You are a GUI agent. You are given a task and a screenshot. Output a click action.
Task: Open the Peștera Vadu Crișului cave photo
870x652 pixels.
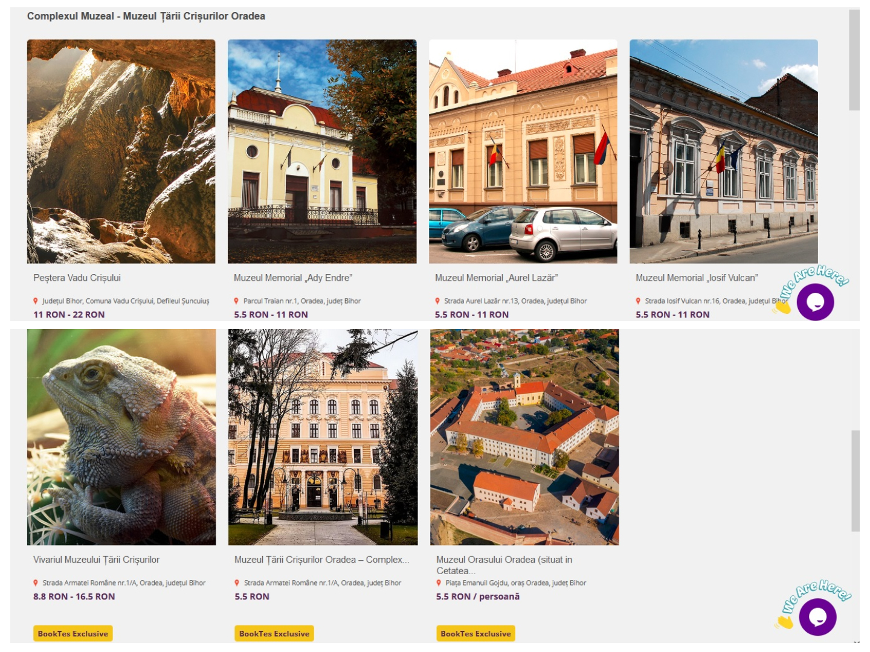click(121, 151)
